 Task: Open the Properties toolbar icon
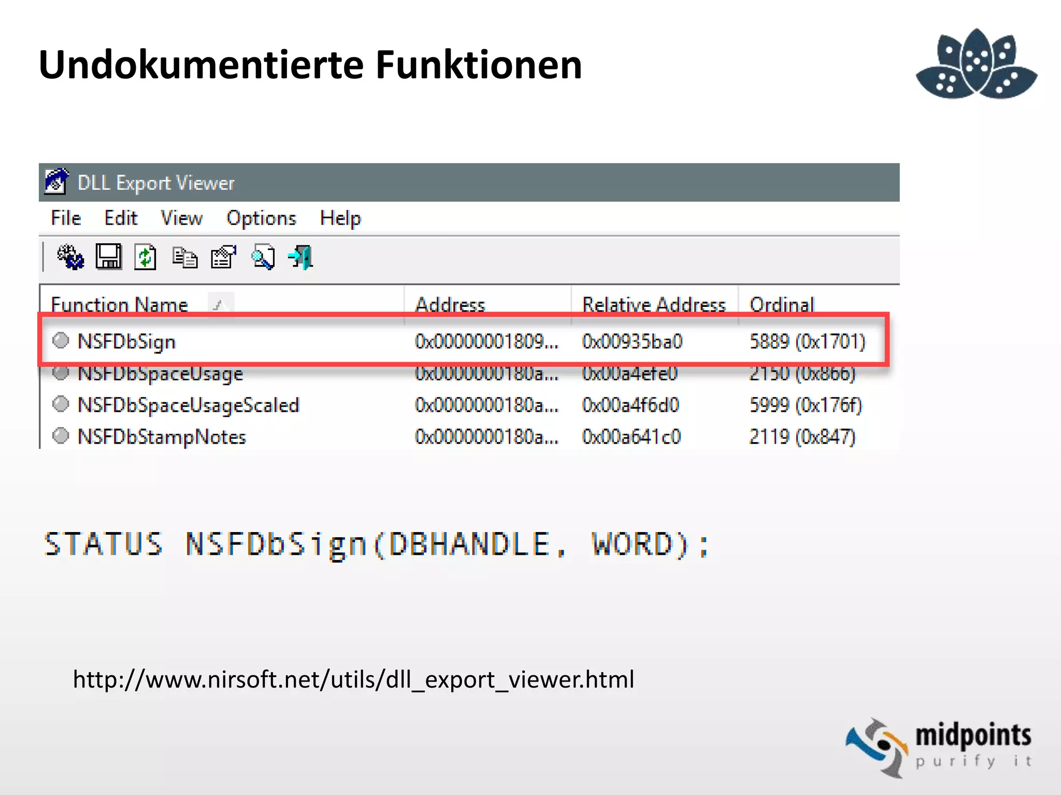(x=223, y=257)
